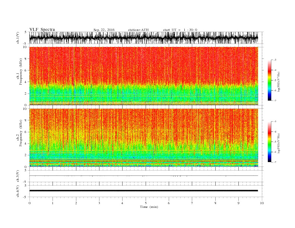295x228 pixels.
Task: Click the "Time (min)" axis label
Action: tap(149, 207)
